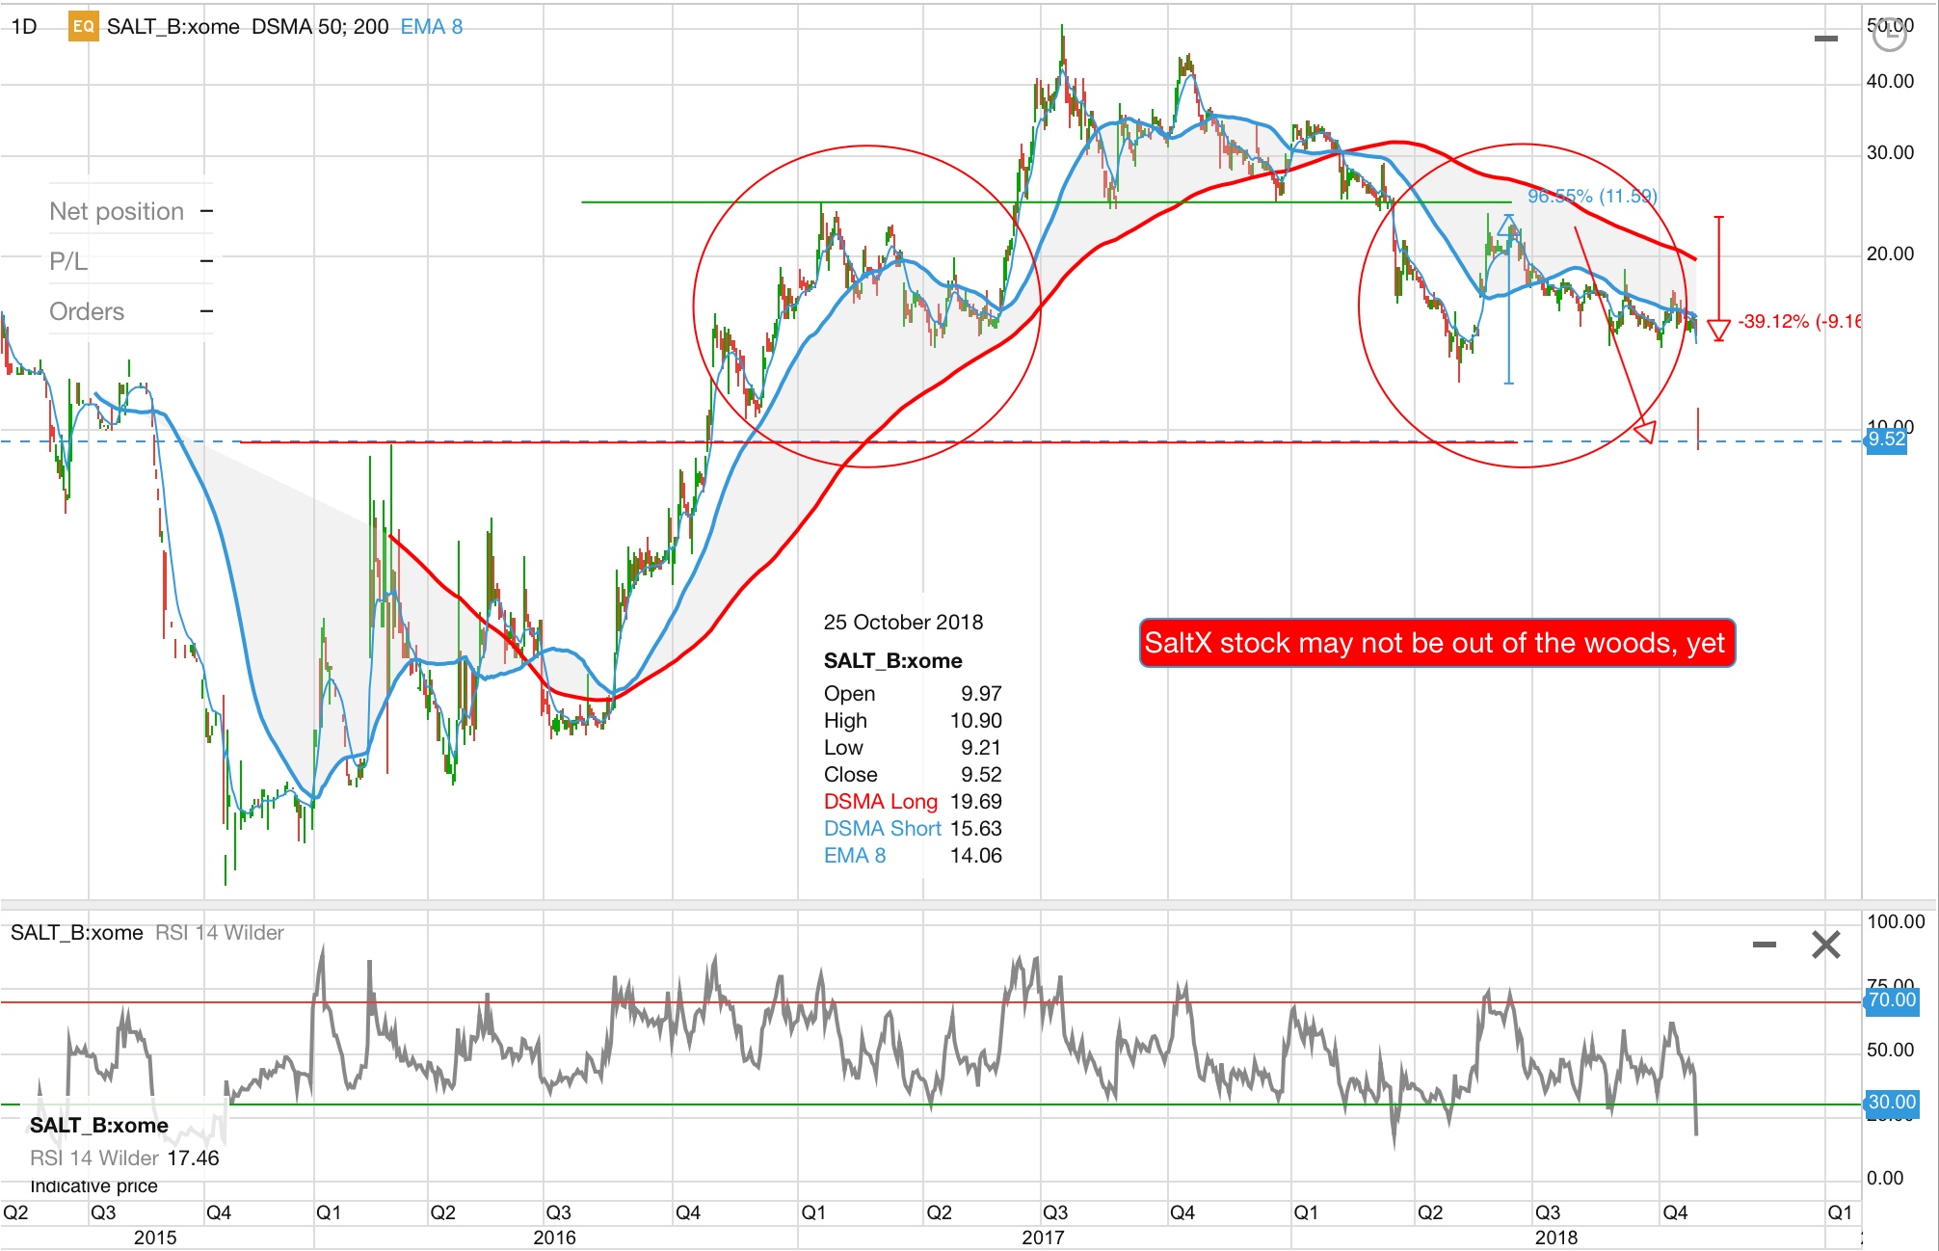Click the RSI 70.00 overbought level tag
Screen dimensions: 1939x1251
click(x=1892, y=1000)
